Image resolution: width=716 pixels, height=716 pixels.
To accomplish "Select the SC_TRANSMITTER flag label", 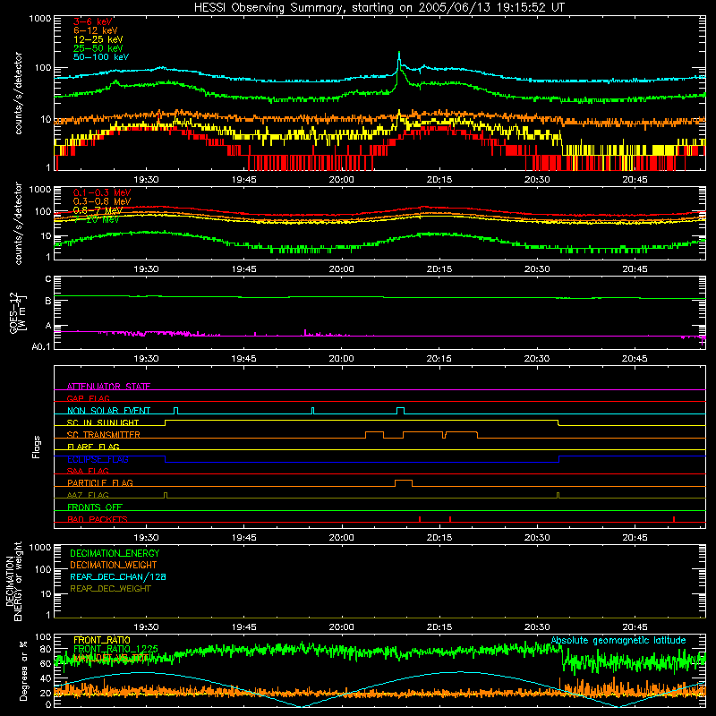I will click(104, 434).
